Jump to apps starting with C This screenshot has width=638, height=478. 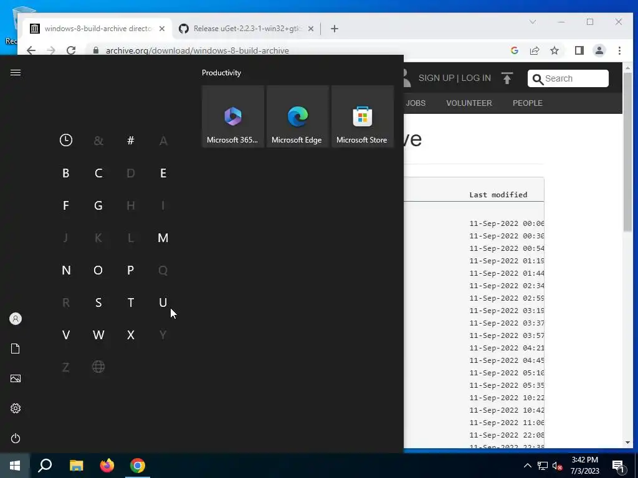coord(98,173)
